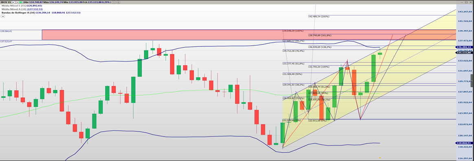Select the Média Móvel A [34] indicator label

click(x=14, y=9)
